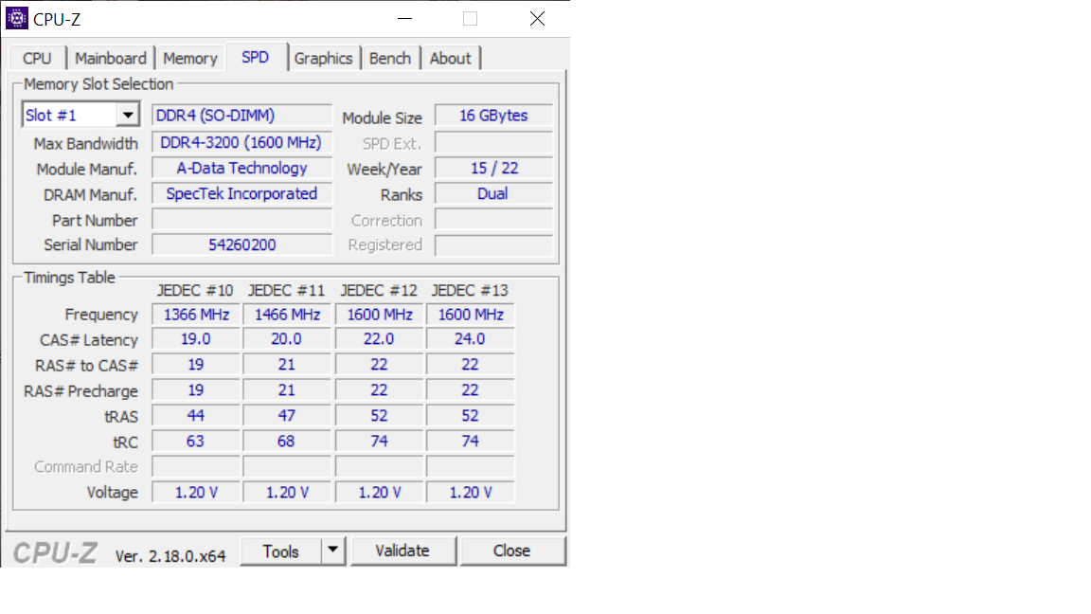Click the Frequency row label
The height and width of the screenshot is (614, 1091).
coord(101,315)
